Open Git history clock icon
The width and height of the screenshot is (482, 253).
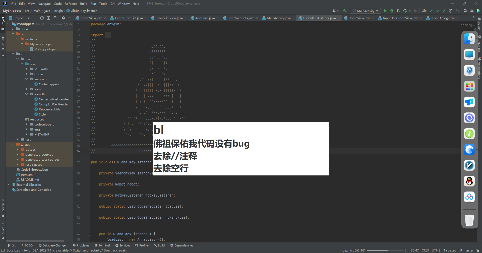[451, 11]
